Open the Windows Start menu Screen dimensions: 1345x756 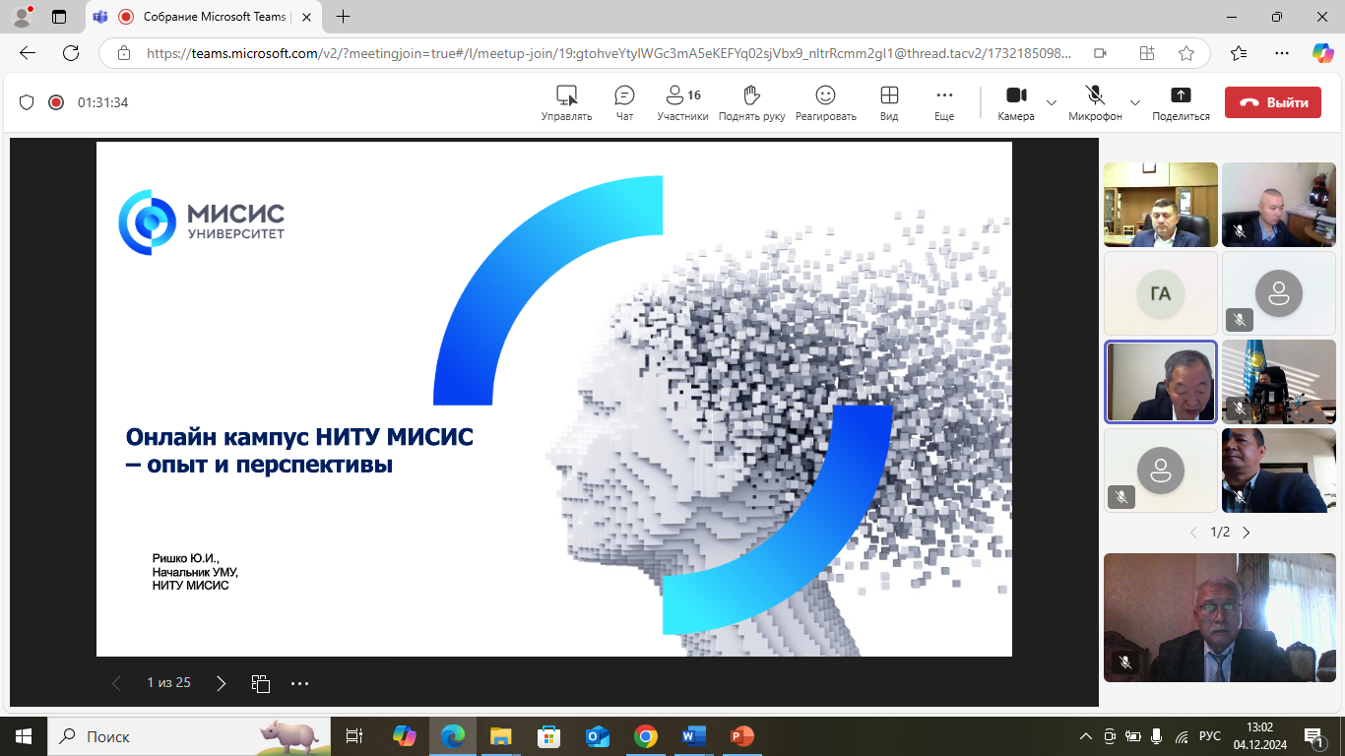(x=24, y=736)
